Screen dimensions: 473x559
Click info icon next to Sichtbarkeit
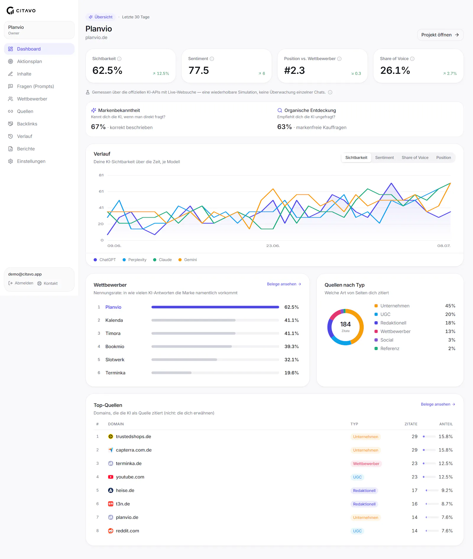coord(119,59)
